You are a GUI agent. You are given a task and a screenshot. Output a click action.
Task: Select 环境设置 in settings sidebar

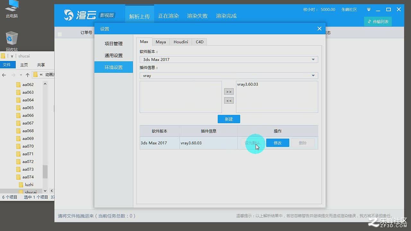[x=114, y=67]
